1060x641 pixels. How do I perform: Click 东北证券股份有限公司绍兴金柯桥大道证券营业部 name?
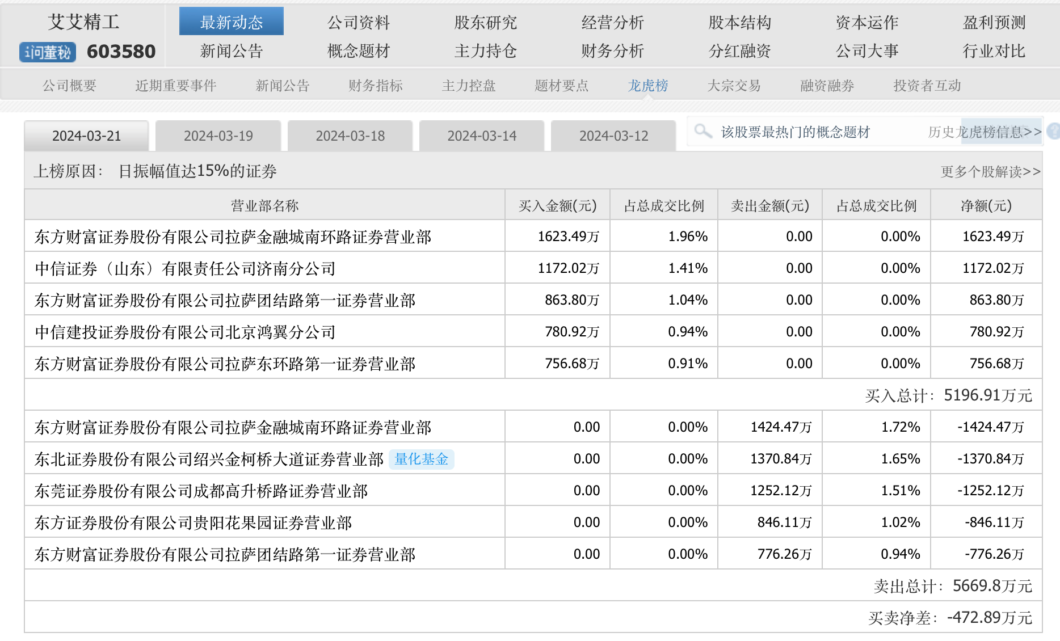coord(209,459)
